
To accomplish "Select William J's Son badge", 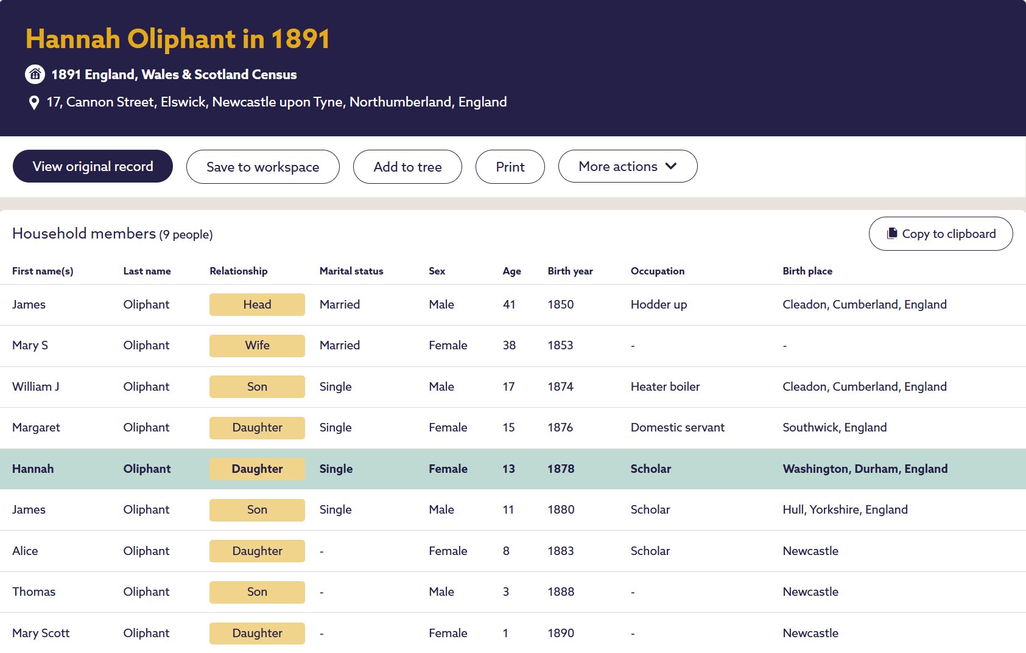I will click(x=257, y=386).
